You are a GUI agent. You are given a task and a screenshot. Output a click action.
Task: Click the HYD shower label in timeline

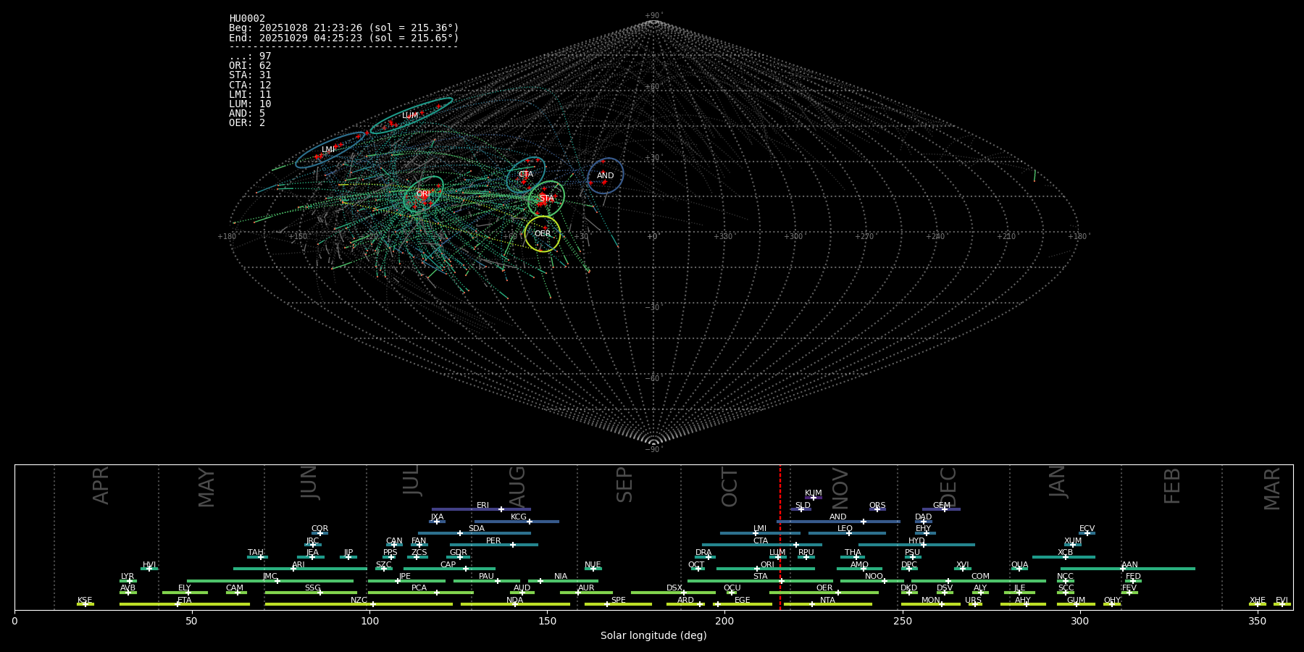917,541
